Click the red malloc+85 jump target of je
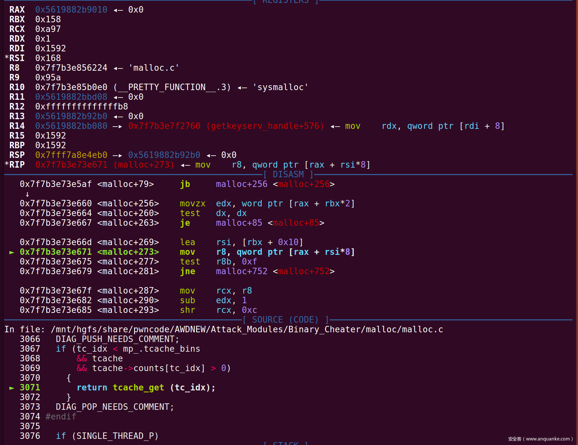578x445 pixels. [x=296, y=223]
